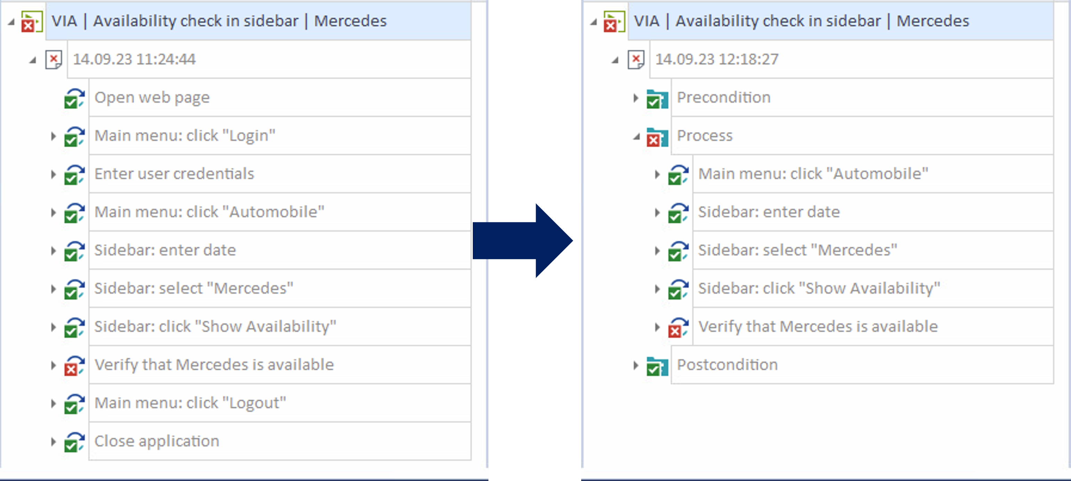Click passed step icon beside Open web page
1071x481 pixels.
(74, 98)
